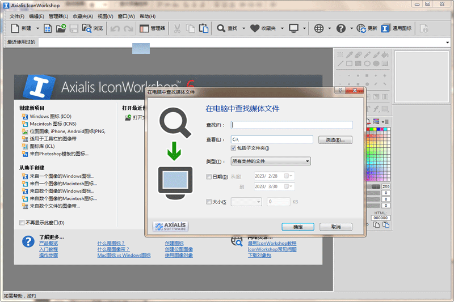Expand the dropdown arrow beside 新建
This screenshot has height=302, width=454.
tap(38, 28)
